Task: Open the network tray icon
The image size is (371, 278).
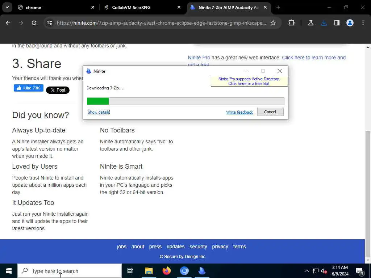Action: click(x=316, y=271)
